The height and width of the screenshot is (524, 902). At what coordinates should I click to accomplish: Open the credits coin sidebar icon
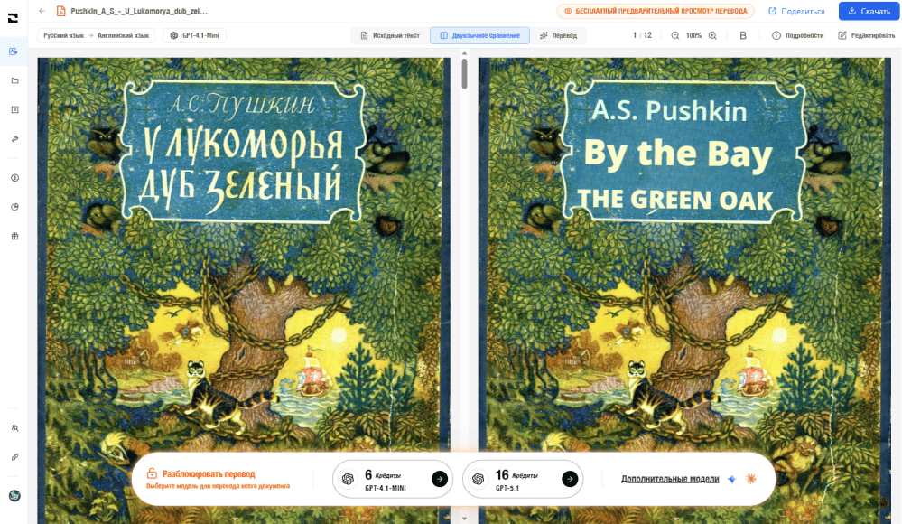click(15, 178)
